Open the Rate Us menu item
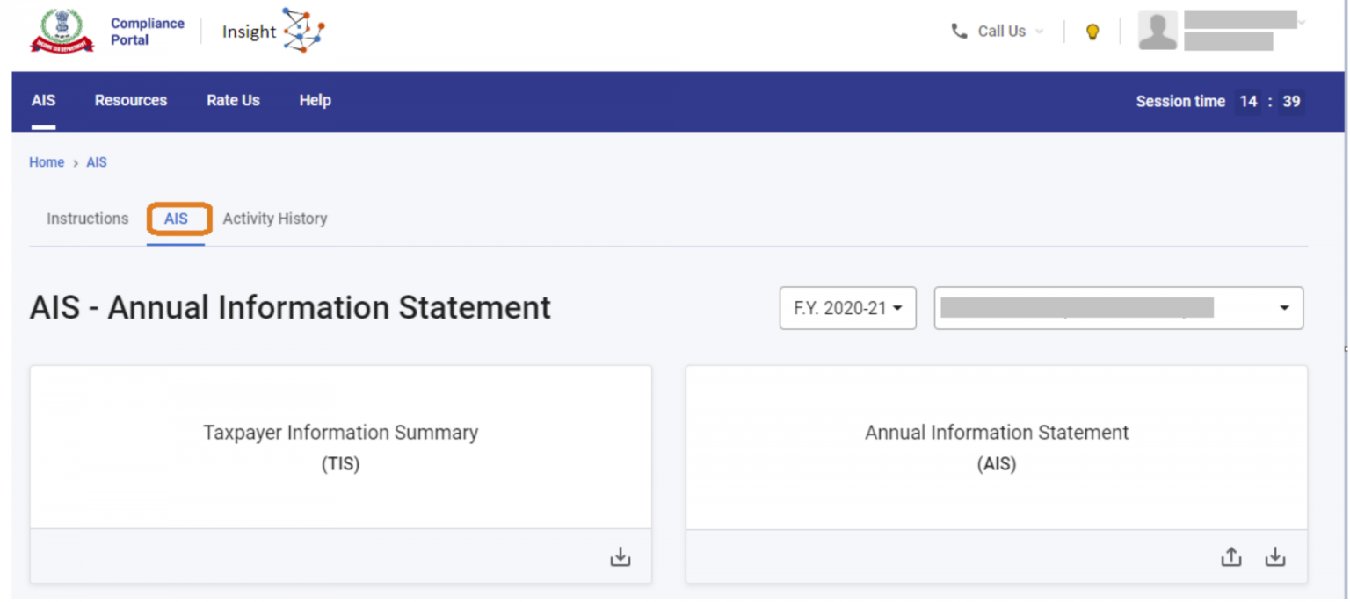This screenshot has width=1350, height=602. pyautogui.click(x=233, y=100)
